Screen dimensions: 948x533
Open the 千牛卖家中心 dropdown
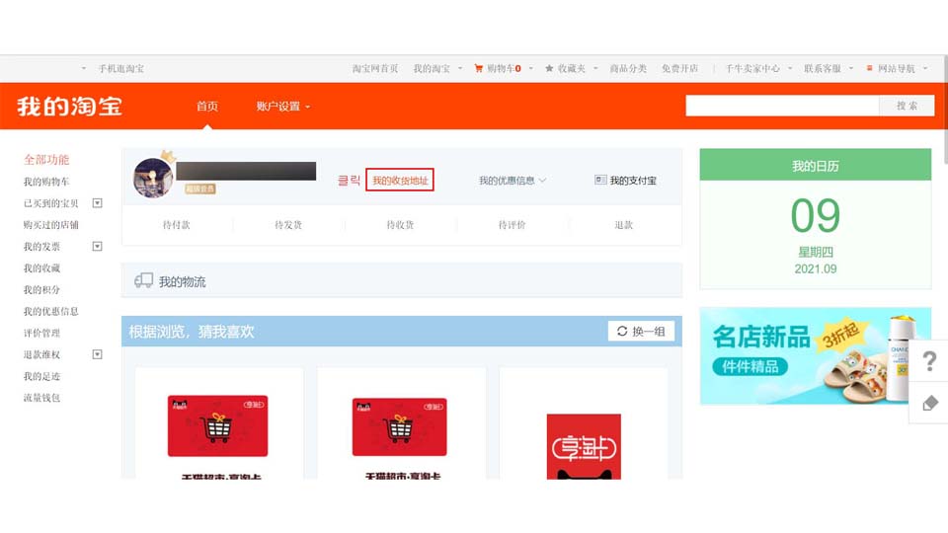click(758, 68)
